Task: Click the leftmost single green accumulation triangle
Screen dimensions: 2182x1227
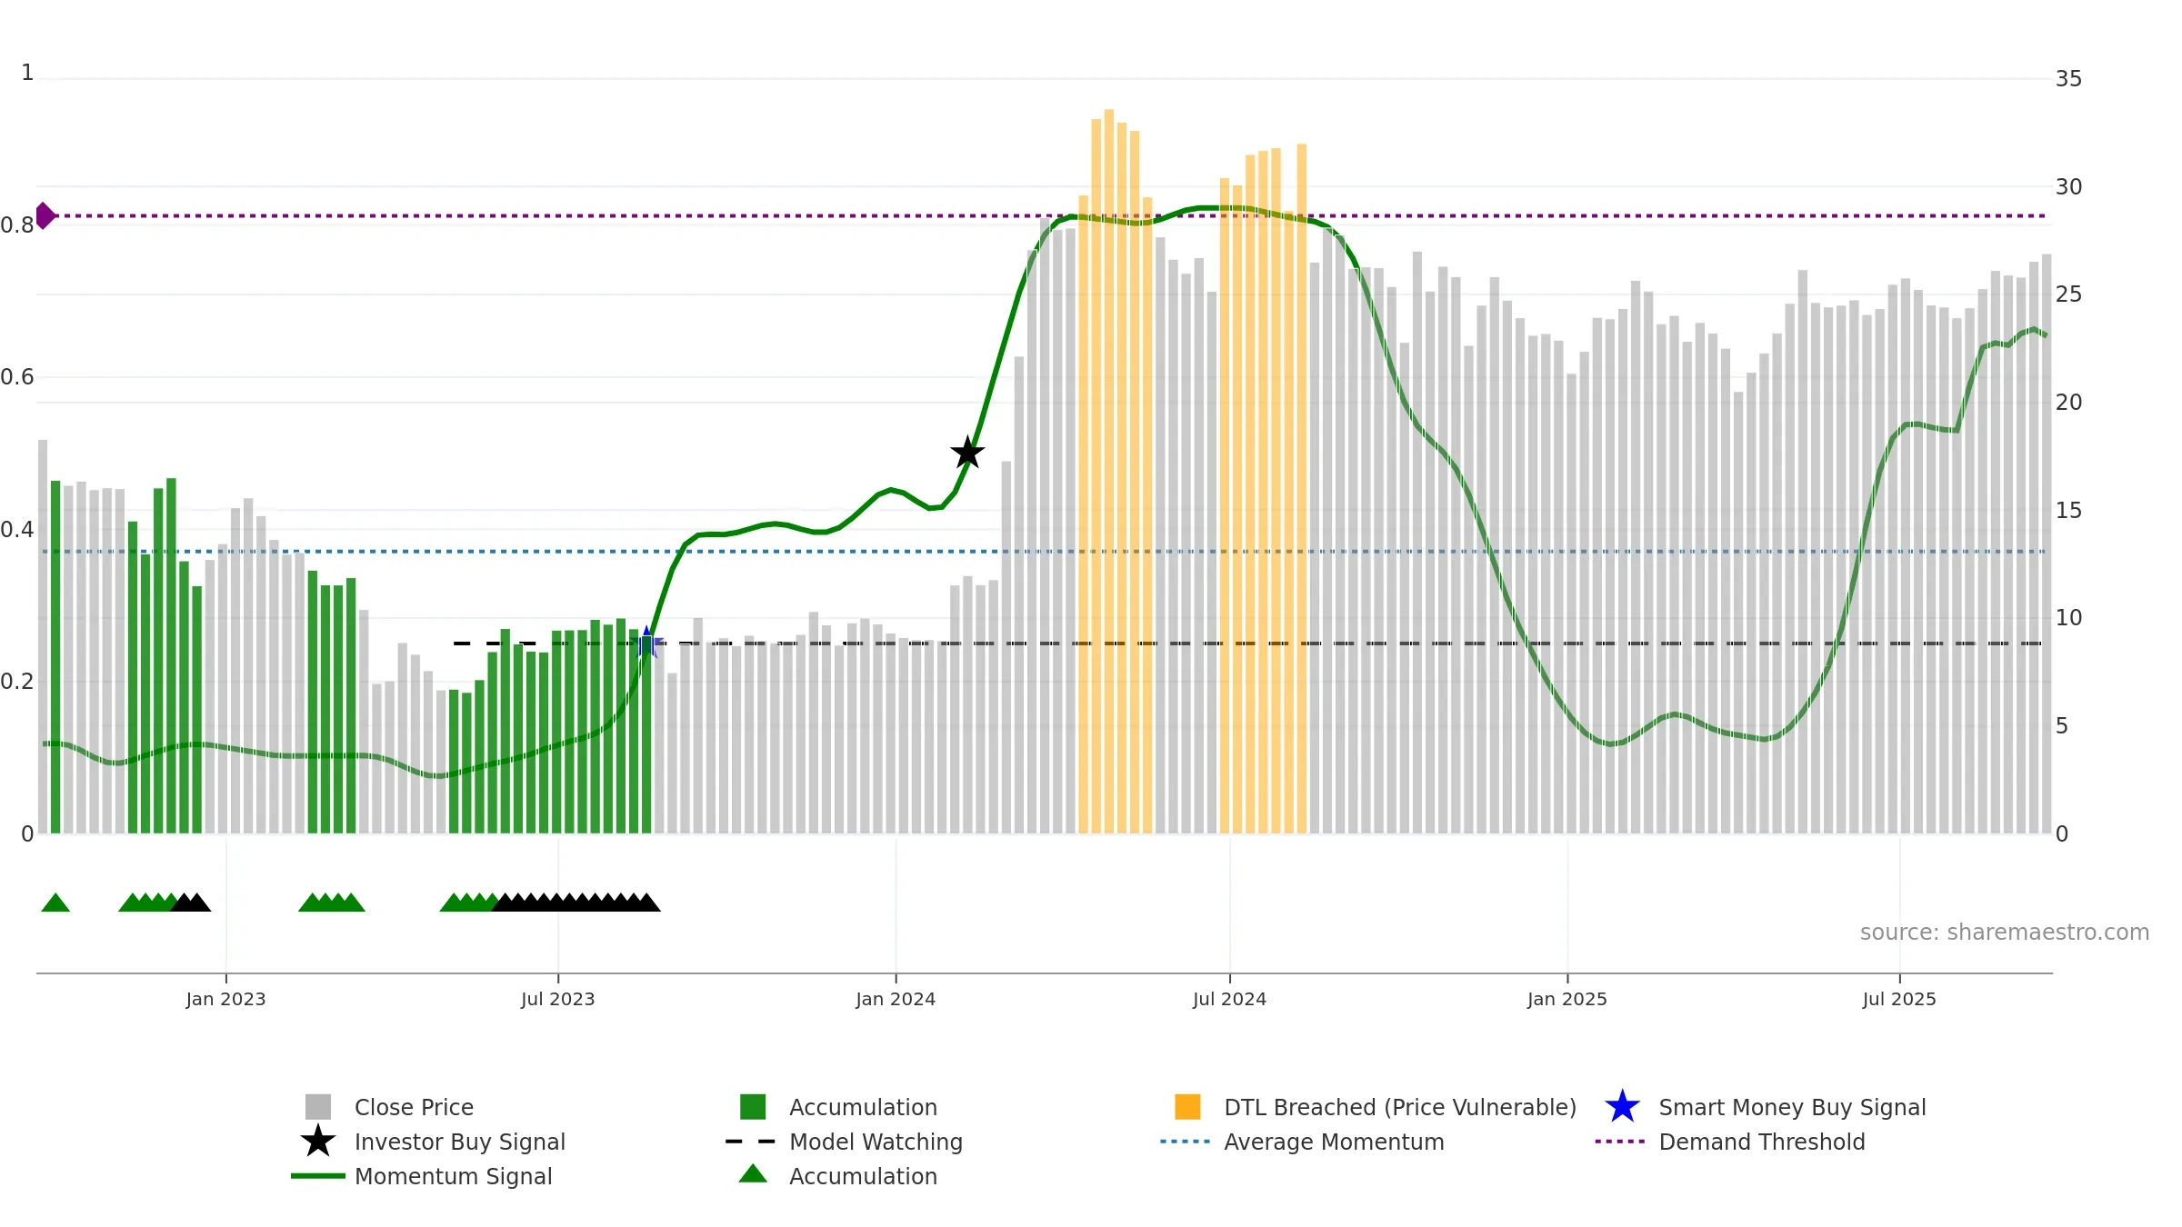Action: pos(55,903)
